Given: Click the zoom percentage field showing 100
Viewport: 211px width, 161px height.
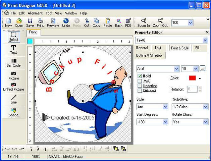Looking at the screenshot, I should tap(179, 23).
